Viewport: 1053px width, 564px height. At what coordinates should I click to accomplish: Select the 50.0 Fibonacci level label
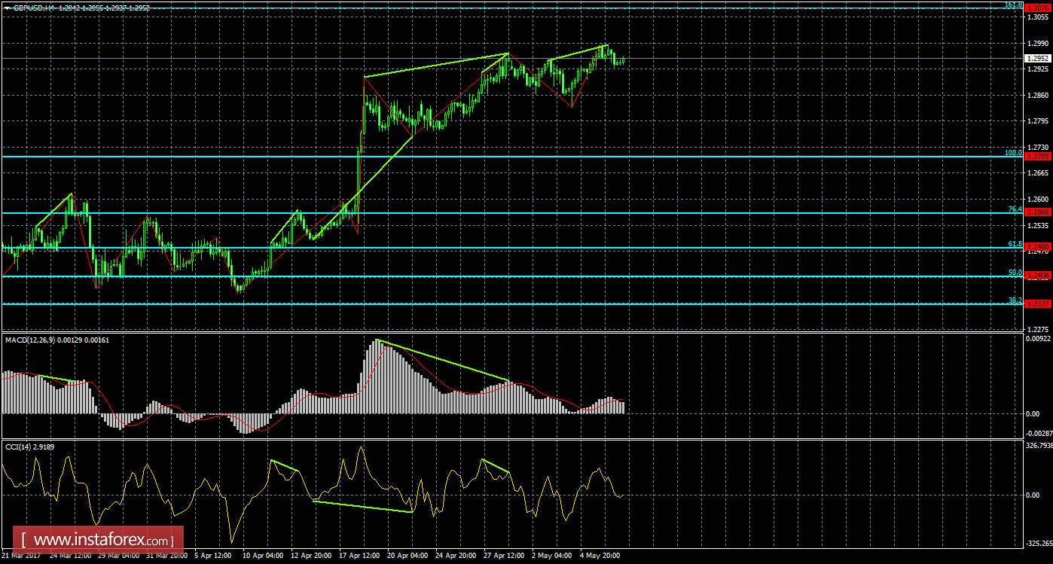point(1015,273)
